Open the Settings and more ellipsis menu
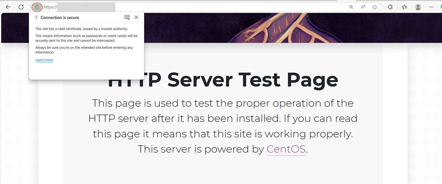This screenshot has height=184, width=442. coord(431,7)
